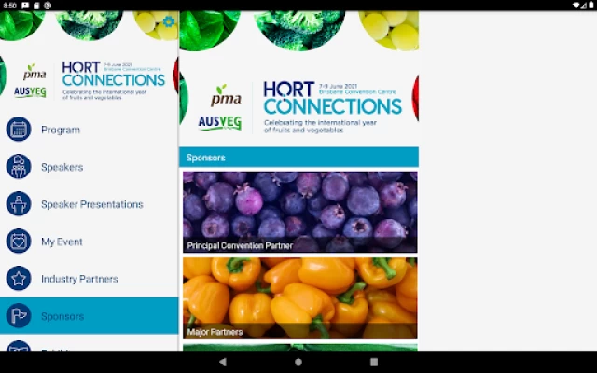
Task: Tap the Sponsors flag icon
Action: (x=19, y=316)
